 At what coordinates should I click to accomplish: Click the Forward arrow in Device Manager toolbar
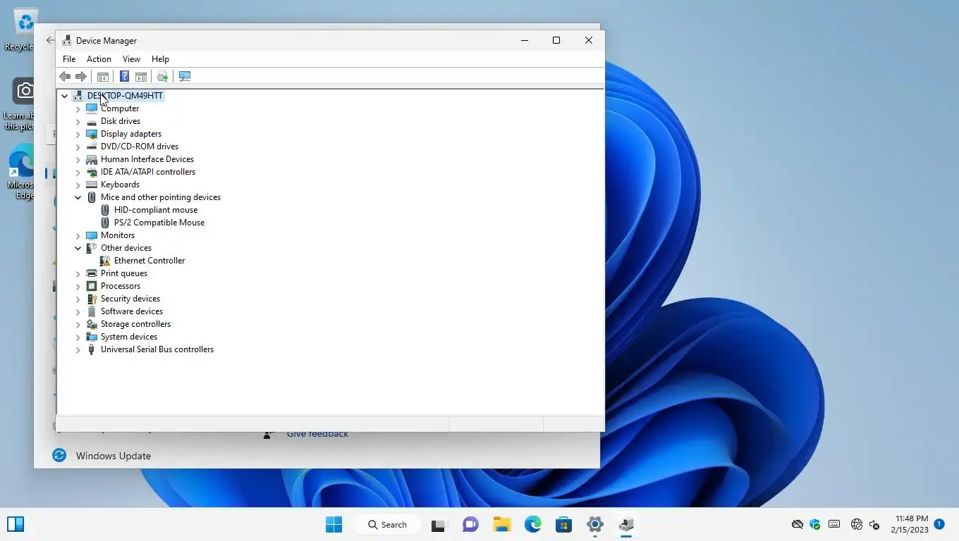[x=81, y=77]
